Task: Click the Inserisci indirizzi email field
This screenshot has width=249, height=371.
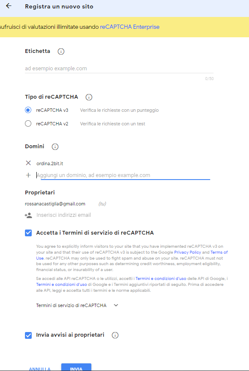Action: pos(64,215)
